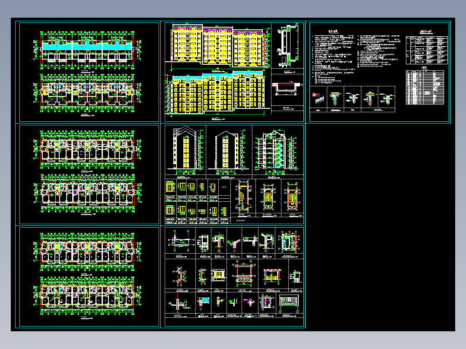
Task: Select the stair plan detail with curved canopy
Action: pyautogui.click(x=243, y=197)
